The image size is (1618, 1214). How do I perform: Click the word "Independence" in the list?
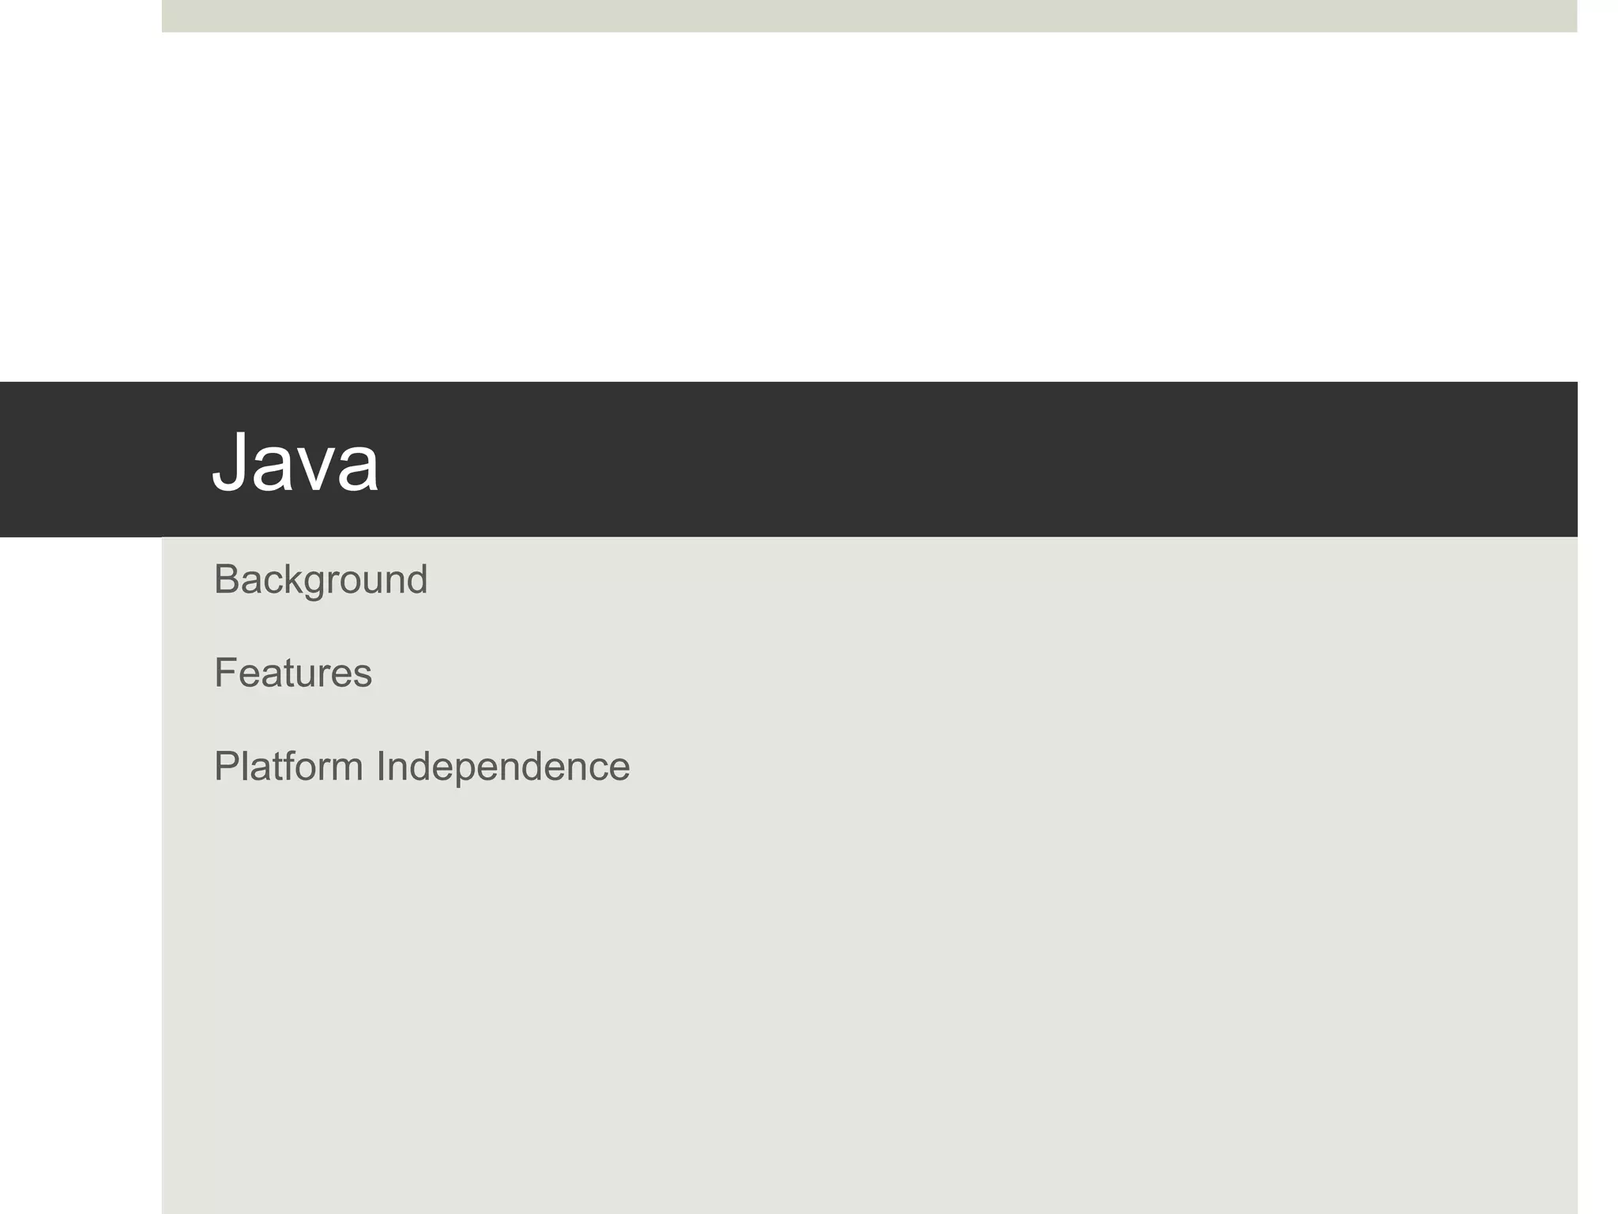coord(503,767)
